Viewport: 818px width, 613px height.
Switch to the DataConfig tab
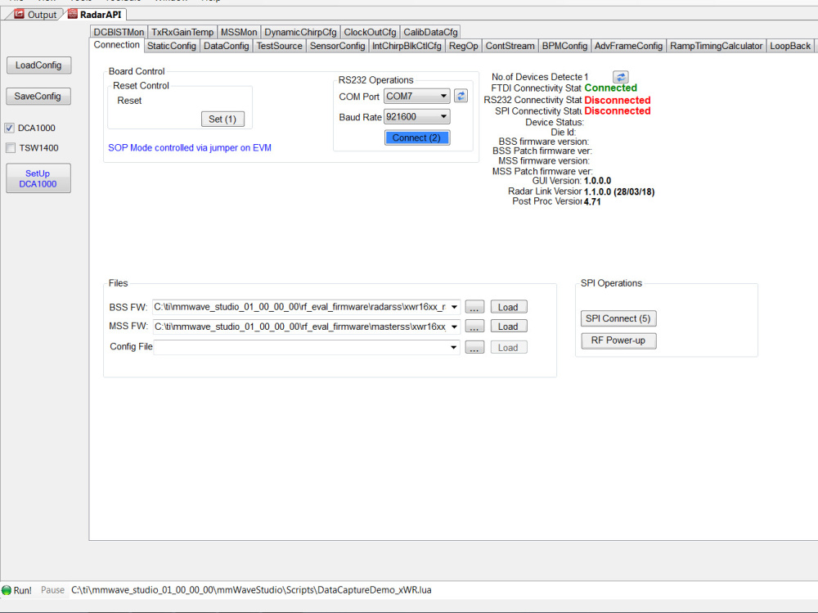(x=227, y=46)
